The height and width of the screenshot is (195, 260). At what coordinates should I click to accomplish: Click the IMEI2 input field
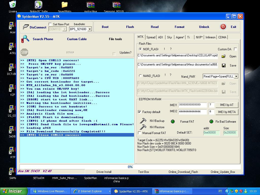(192, 112)
